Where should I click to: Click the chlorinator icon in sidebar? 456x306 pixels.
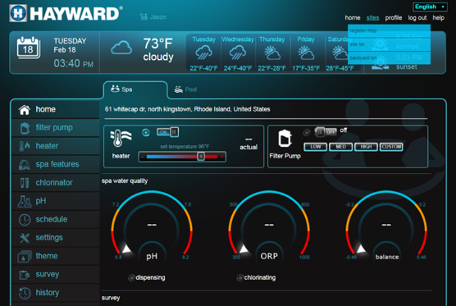click(25, 183)
